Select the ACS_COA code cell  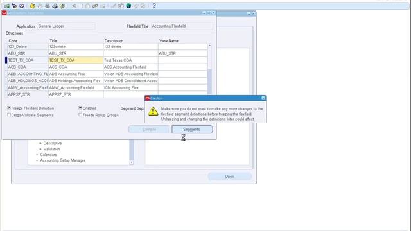tap(28, 67)
